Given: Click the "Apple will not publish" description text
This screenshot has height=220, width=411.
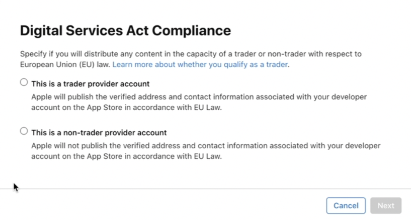Looking at the screenshot, I should point(206,151).
